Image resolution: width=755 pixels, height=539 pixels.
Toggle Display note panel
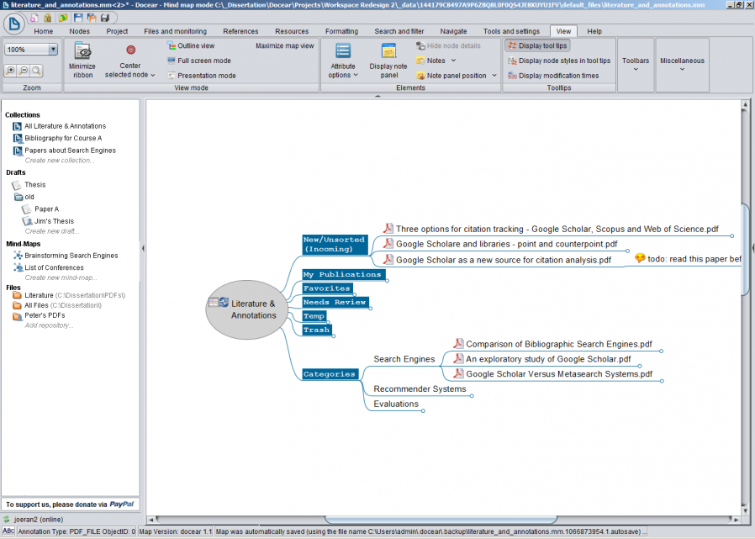pyautogui.click(x=388, y=61)
